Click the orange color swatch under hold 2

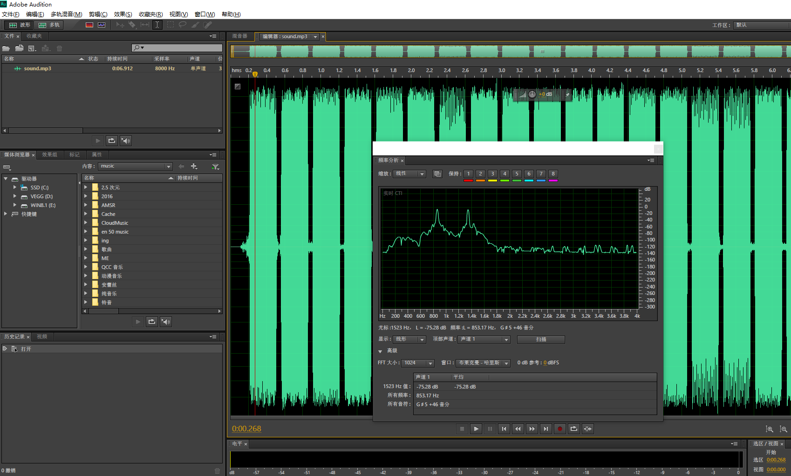(x=481, y=181)
